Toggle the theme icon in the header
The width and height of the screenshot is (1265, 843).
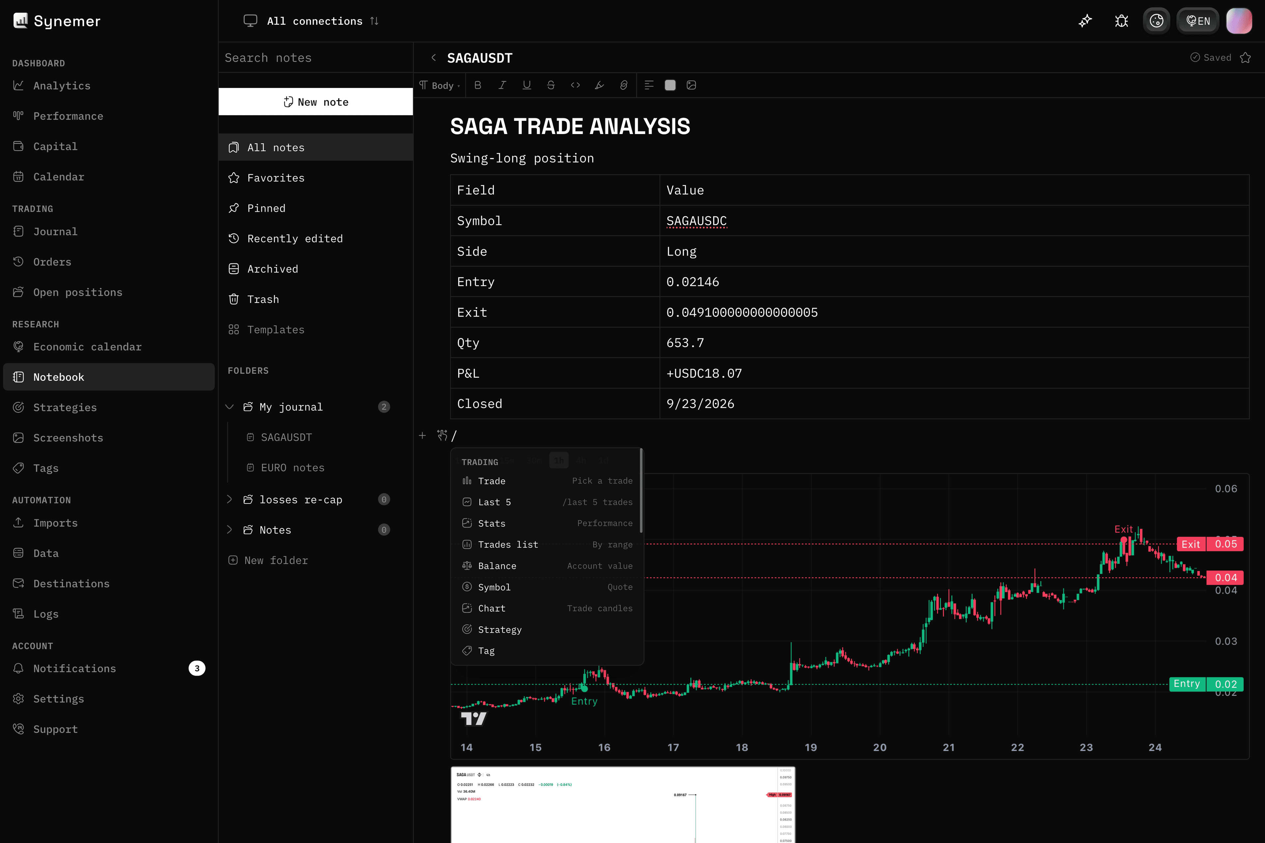click(1156, 21)
